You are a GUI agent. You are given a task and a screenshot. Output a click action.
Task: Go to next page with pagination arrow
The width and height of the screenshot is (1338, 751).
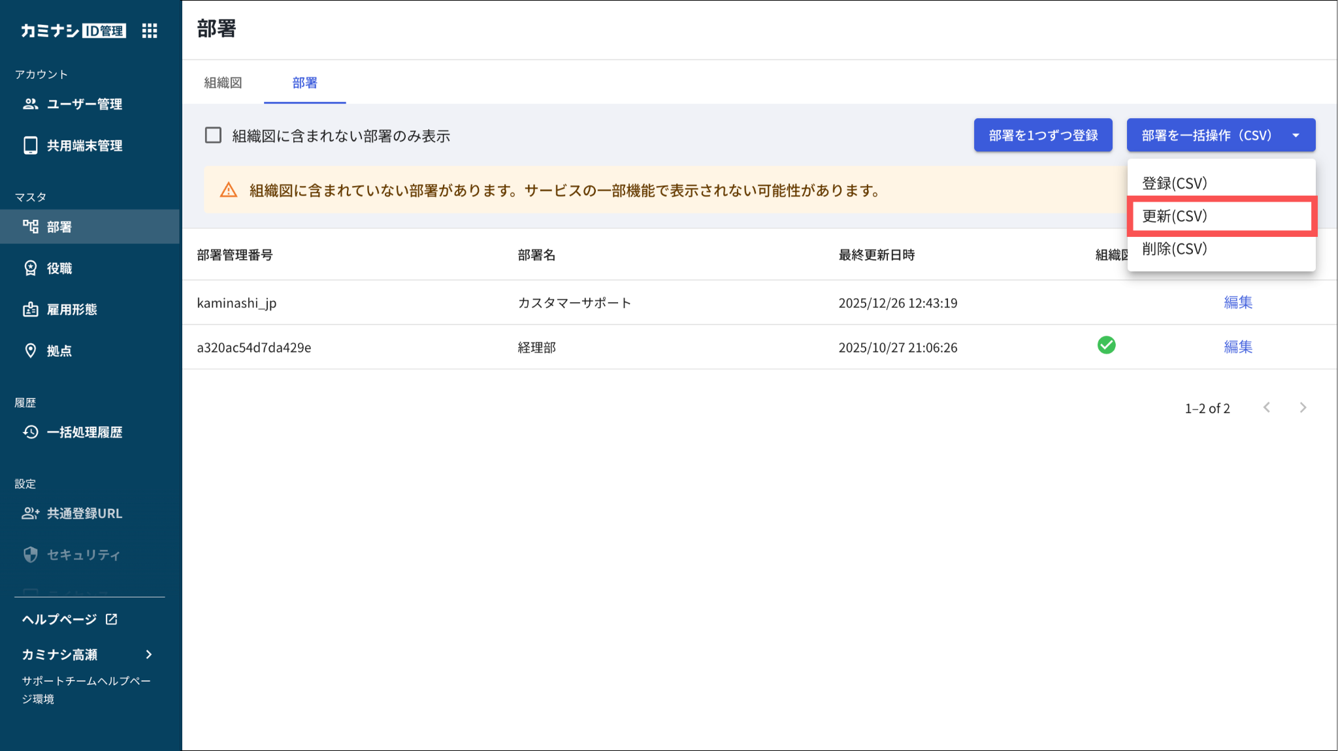(1303, 408)
